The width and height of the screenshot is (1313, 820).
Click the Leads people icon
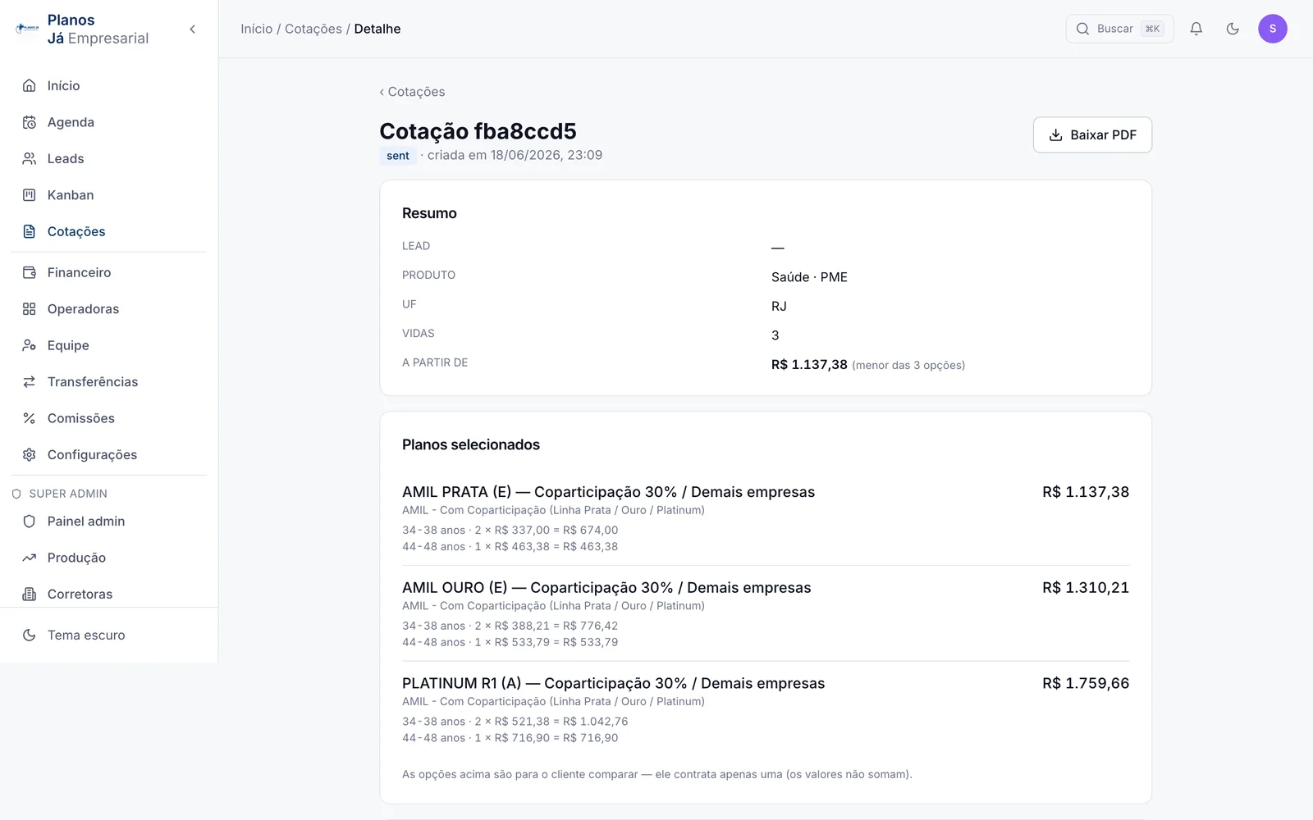pos(30,158)
